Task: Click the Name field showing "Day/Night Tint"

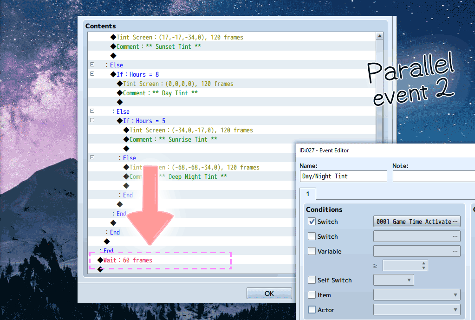Action: click(x=343, y=176)
